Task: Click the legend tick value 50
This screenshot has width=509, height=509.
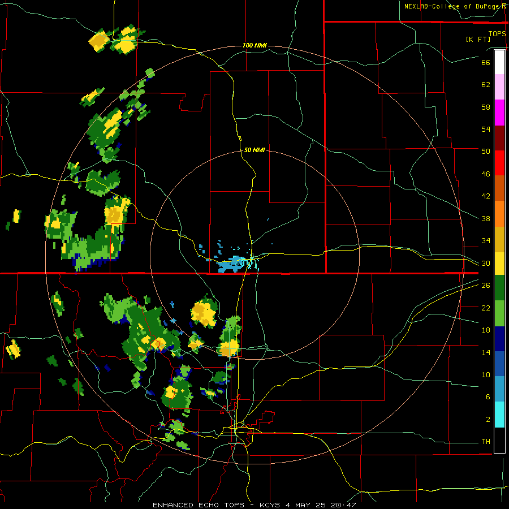Action: click(486, 151)
